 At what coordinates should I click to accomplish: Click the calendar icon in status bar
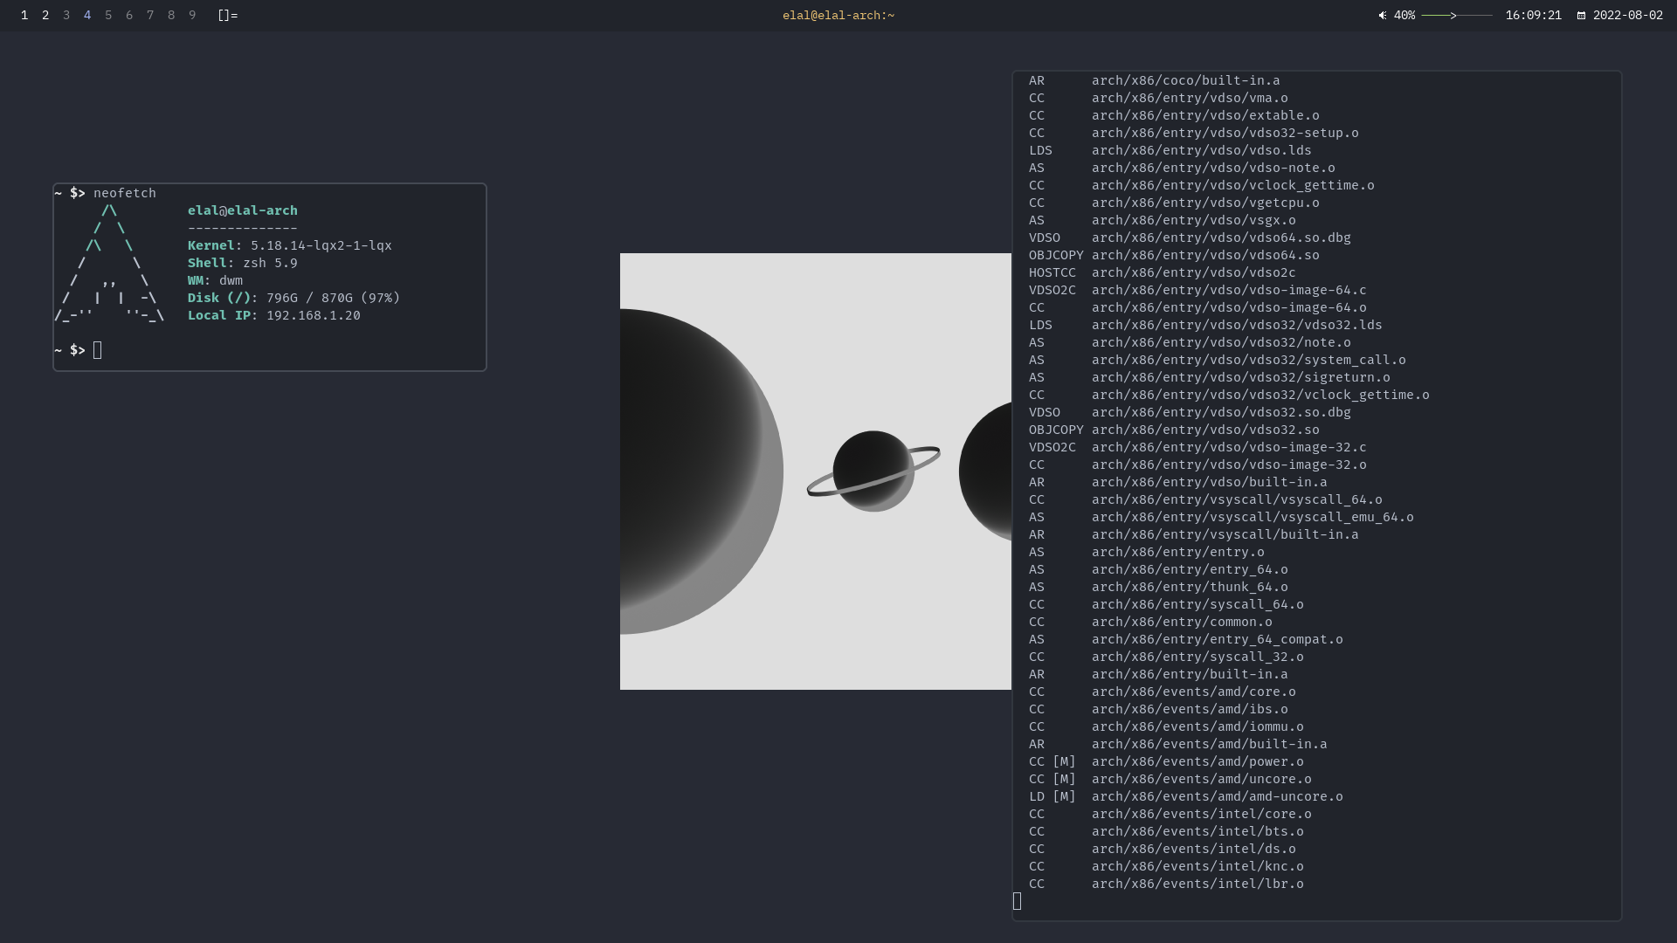coord(1581,16)
